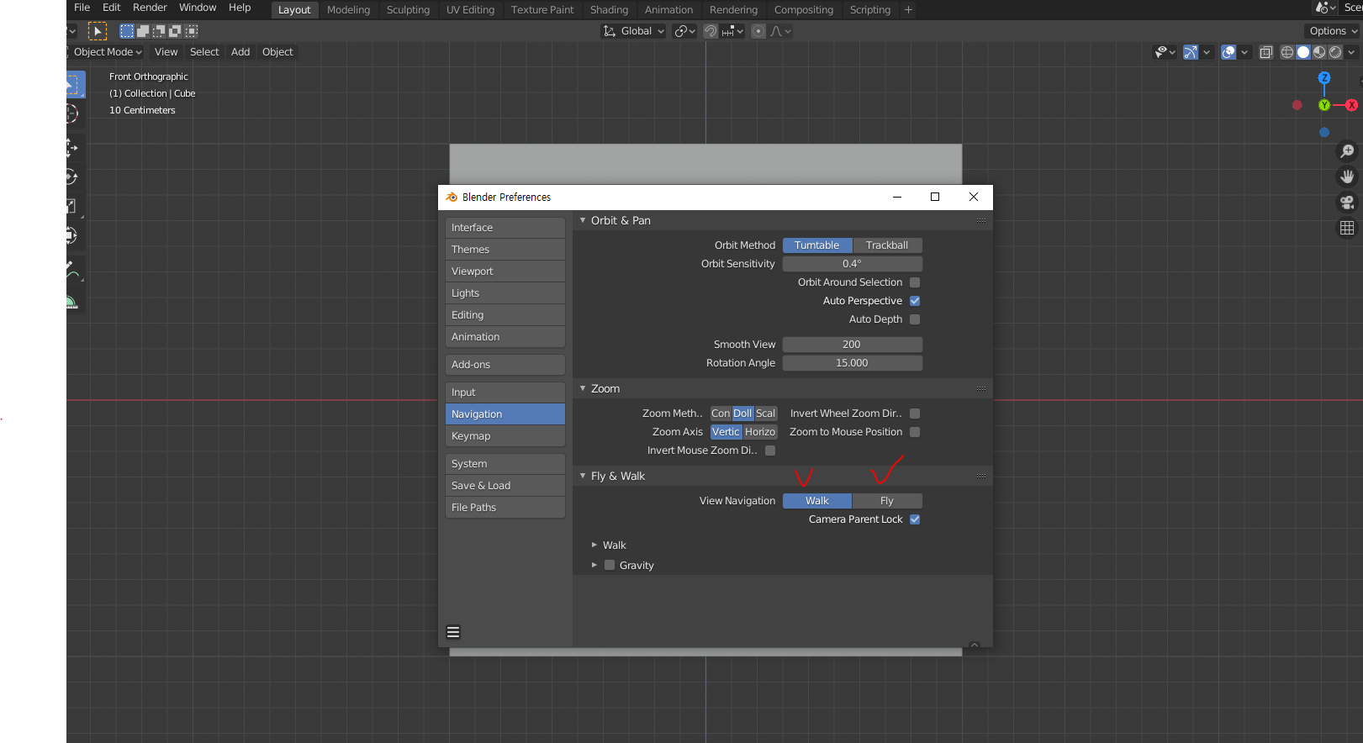Enable Invert Wheel Zoom Direction checkbox
This screenshot has height=743, width=1363.
(x=915, y=414)
